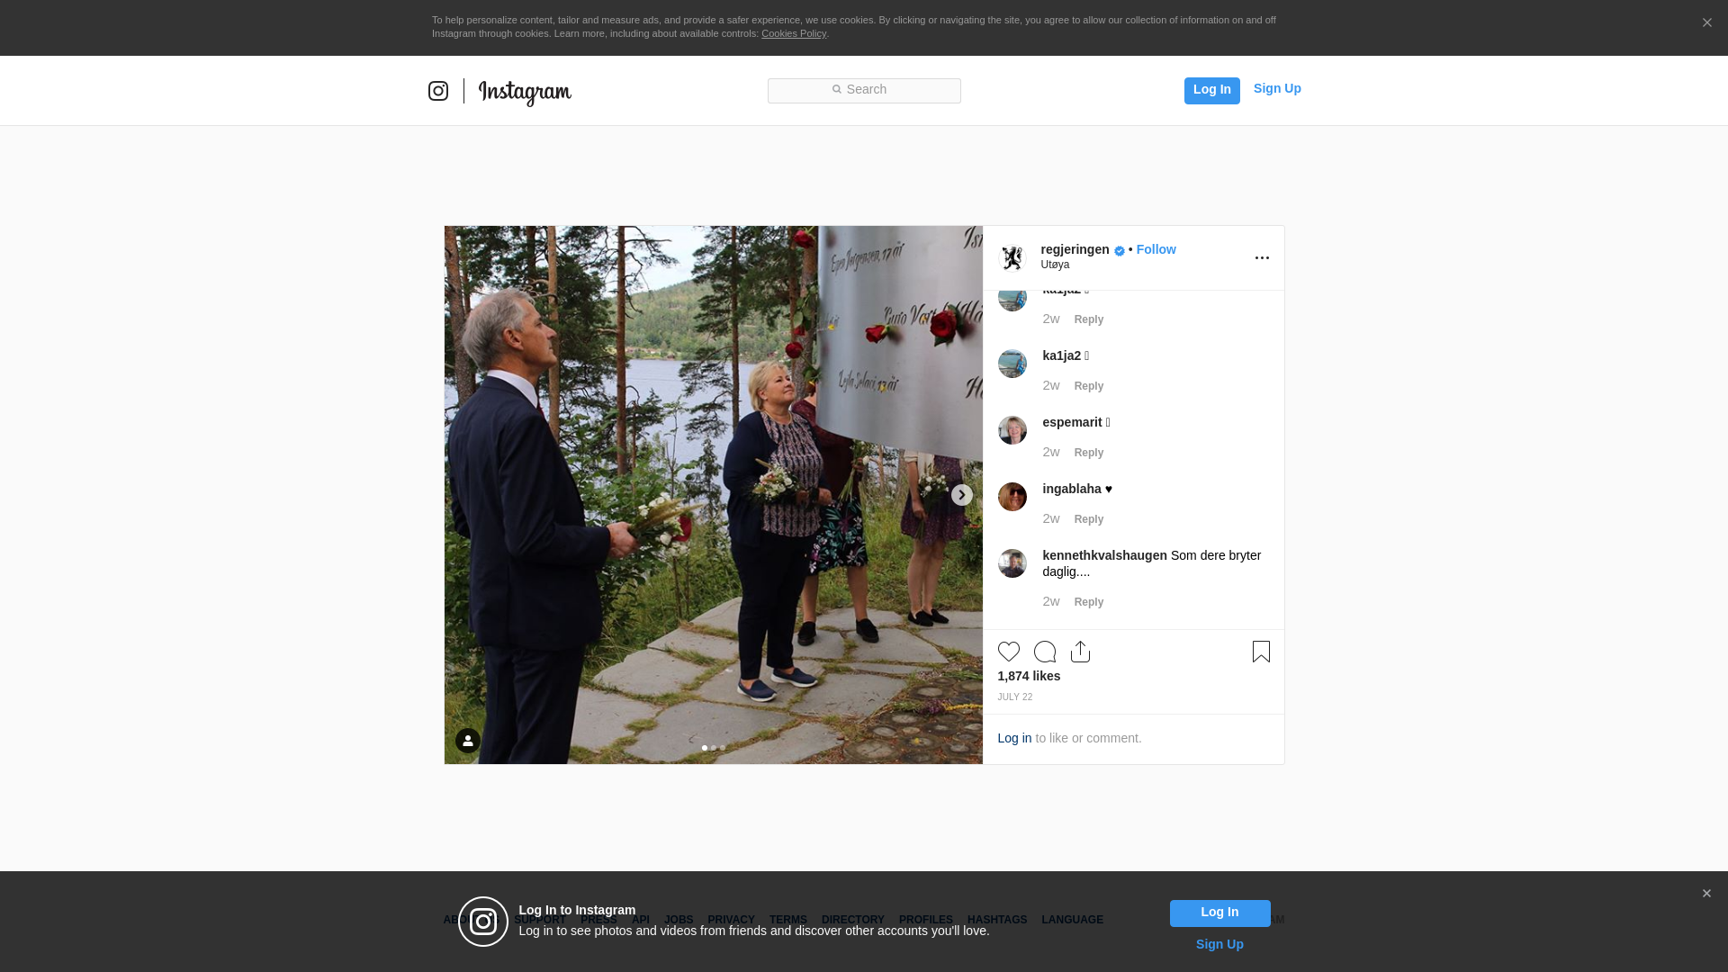Image resolution: width=1728 pixels, height=972 pixels.
Task: Click Log In in the bottom banner
Action: pyautogui.click(x=1219, y=913)
